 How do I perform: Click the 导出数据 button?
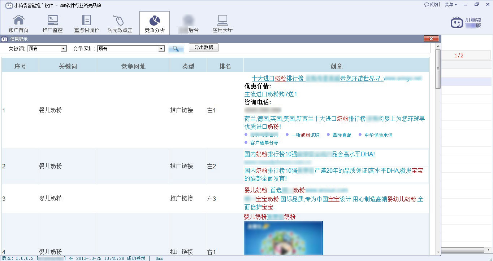(204, 47)
